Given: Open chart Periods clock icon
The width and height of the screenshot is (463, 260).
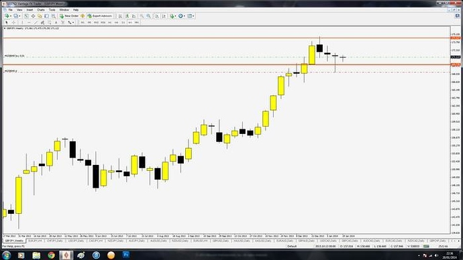Looking at the screenshot, I should 181,16.
